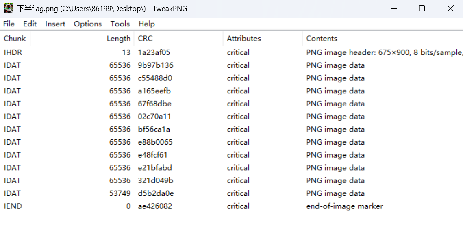Image resolution: width=463 pixels, height=243 pixels.
Task: Open the Insert menu
Action: tap(55, 24)
